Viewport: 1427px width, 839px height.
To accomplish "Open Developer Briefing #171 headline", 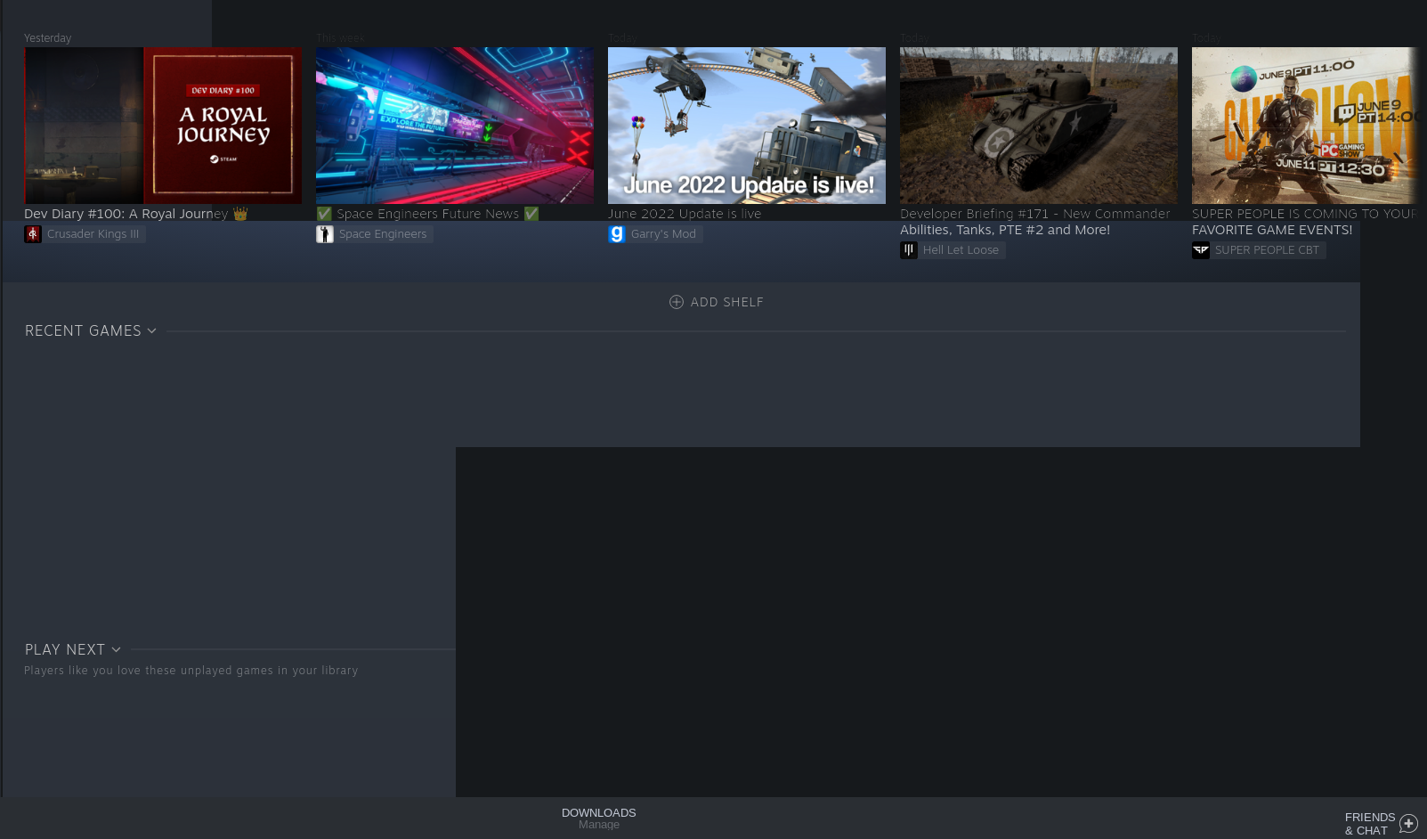I will coord(1035,222).
